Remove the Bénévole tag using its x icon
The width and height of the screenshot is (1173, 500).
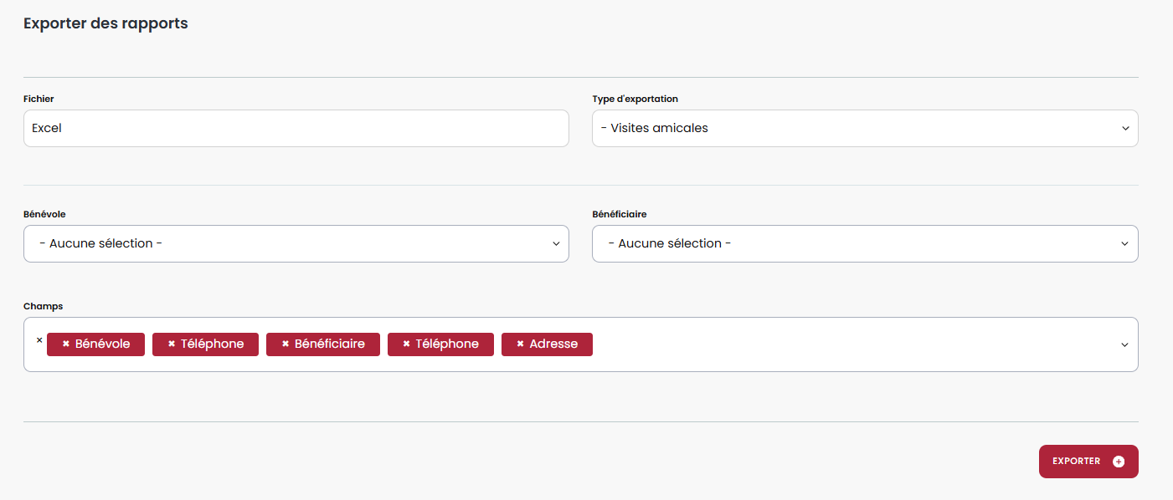coord(65,344)
